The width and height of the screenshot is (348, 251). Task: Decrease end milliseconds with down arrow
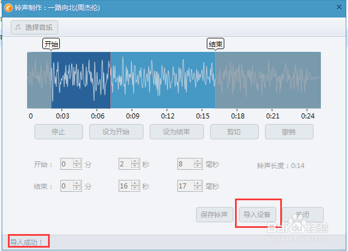point(198,188)
